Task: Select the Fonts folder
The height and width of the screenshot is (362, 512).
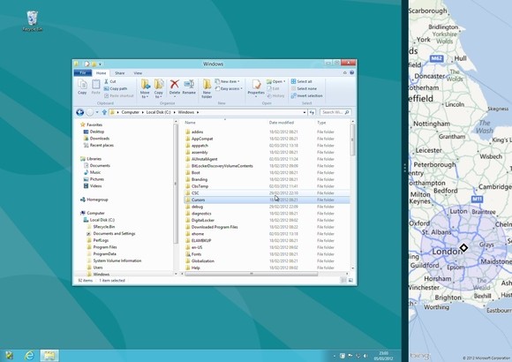Action: [x=267, y=254]
